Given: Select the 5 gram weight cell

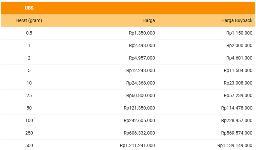Looking at the screenshot, I should [29, 70].
